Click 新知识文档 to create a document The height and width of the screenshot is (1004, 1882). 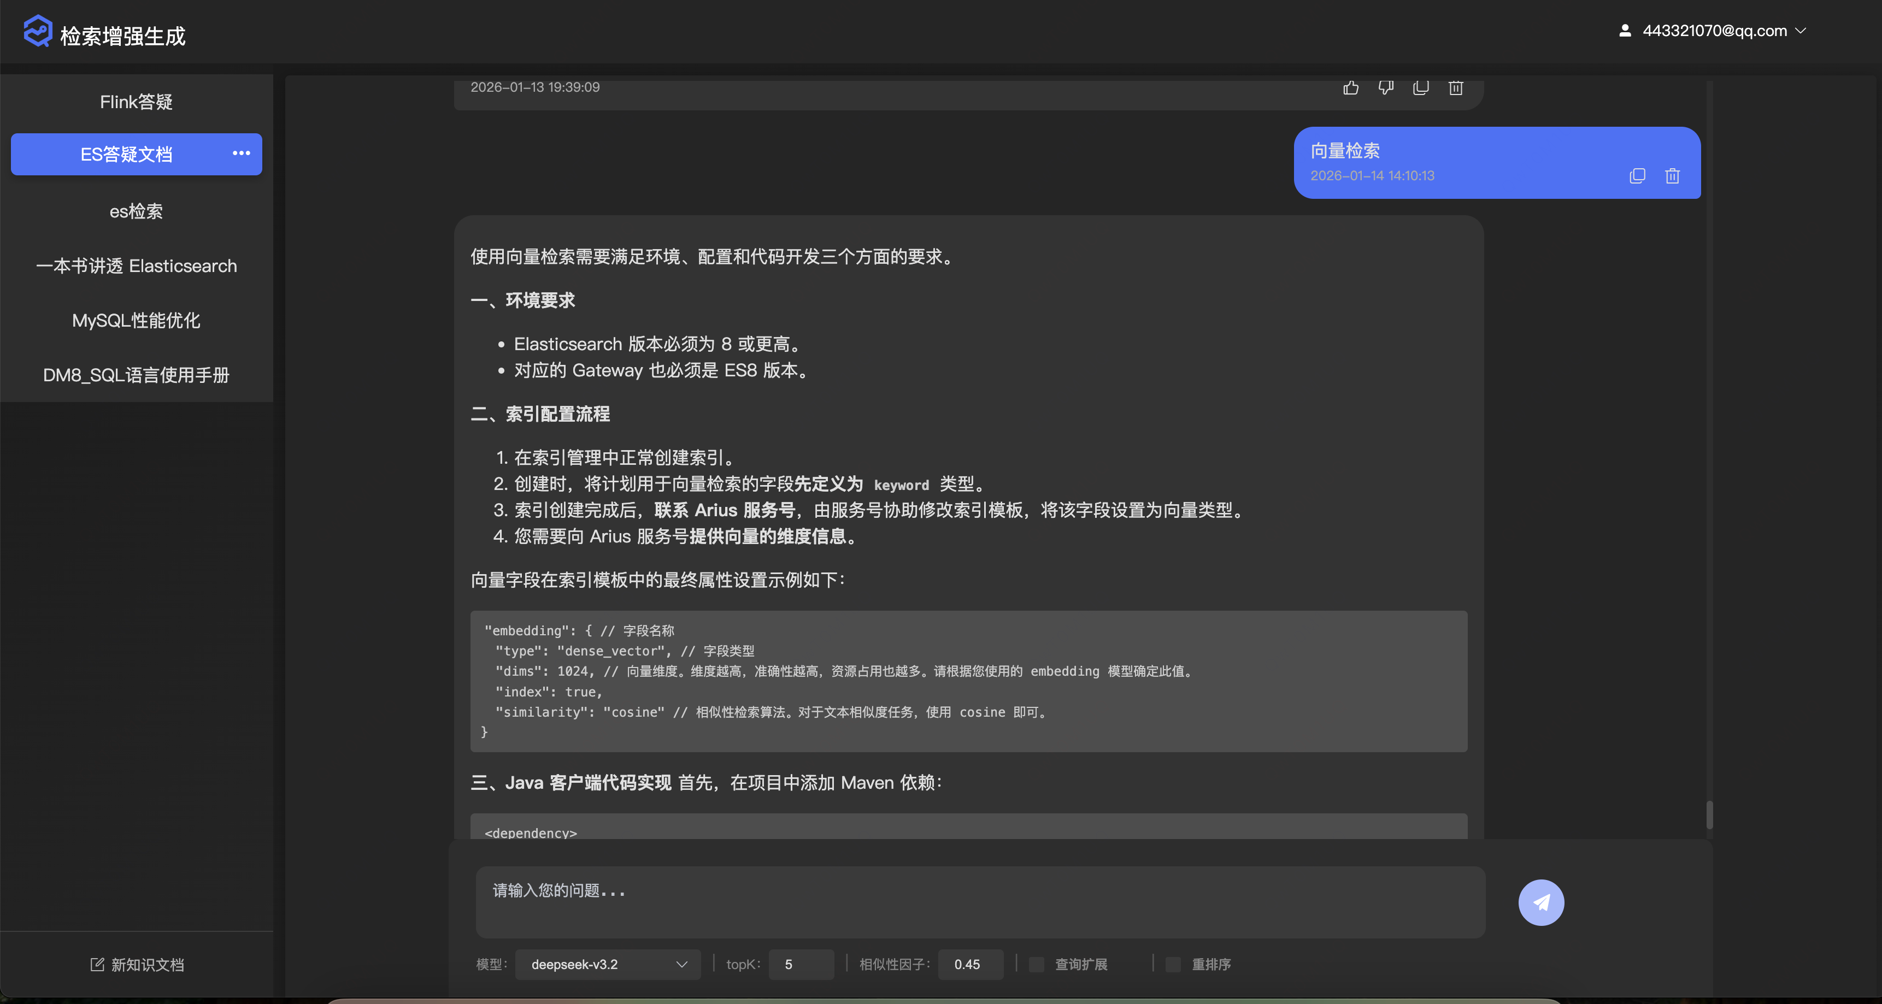(x=137, y=965)
